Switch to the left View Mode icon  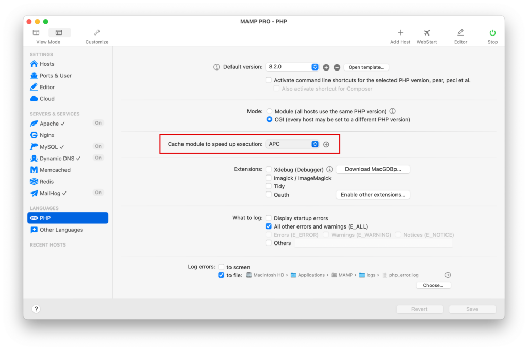point(36,32)
